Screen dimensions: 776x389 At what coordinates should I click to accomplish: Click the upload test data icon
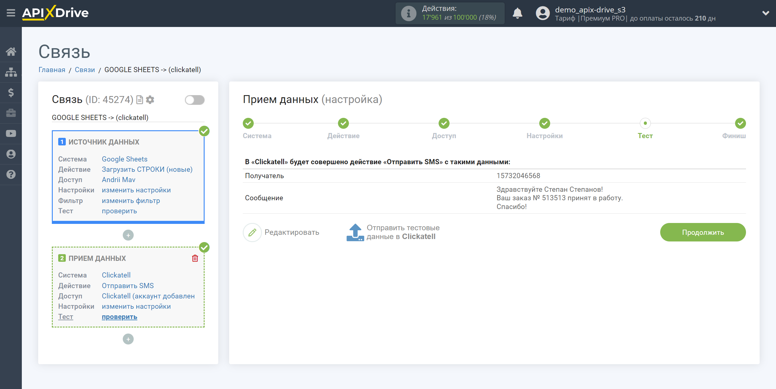tap(355, 232)
